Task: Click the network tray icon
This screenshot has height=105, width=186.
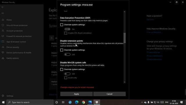Action: click(x=155, y=102)
